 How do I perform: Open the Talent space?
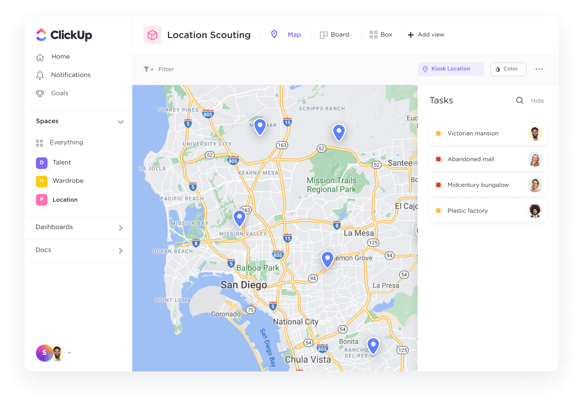pos(62,163)
